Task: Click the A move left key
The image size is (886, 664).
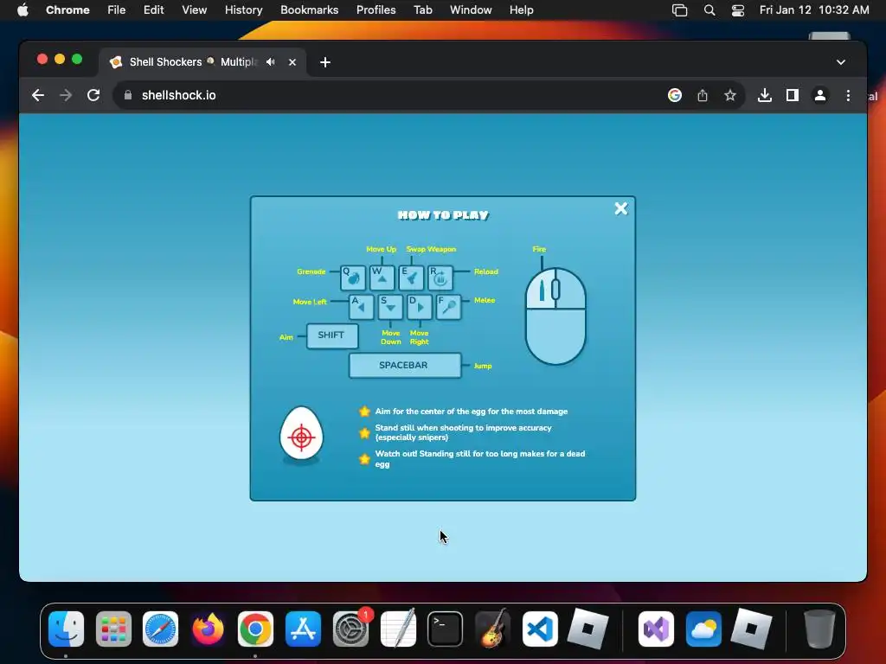Action: point(361,307)
